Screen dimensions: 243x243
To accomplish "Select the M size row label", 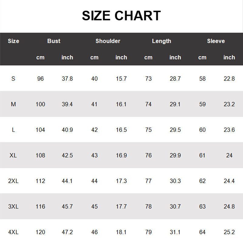I will pyautogui.click(x=13, y=104).
